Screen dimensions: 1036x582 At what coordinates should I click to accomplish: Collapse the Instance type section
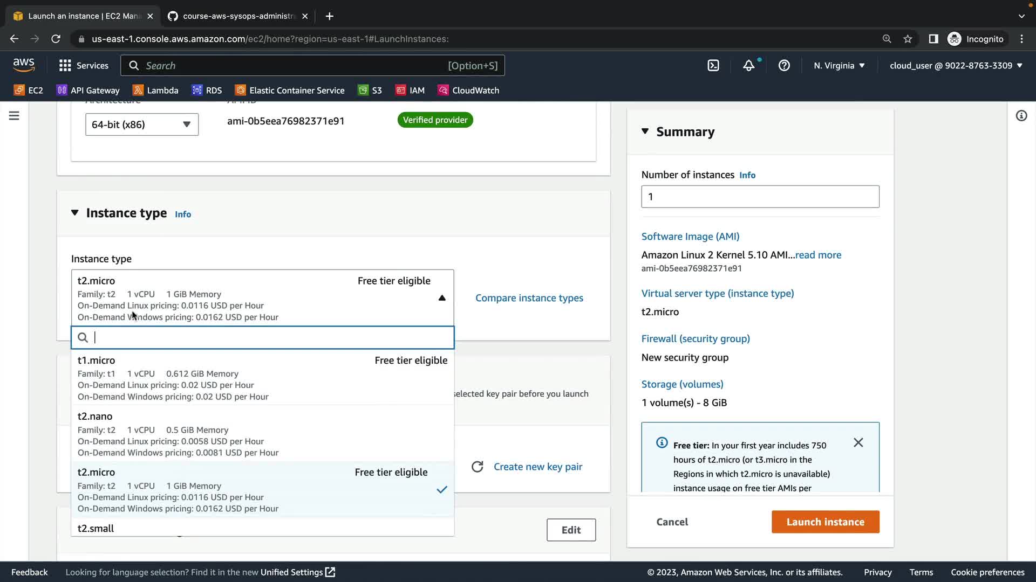coord(75,213)
